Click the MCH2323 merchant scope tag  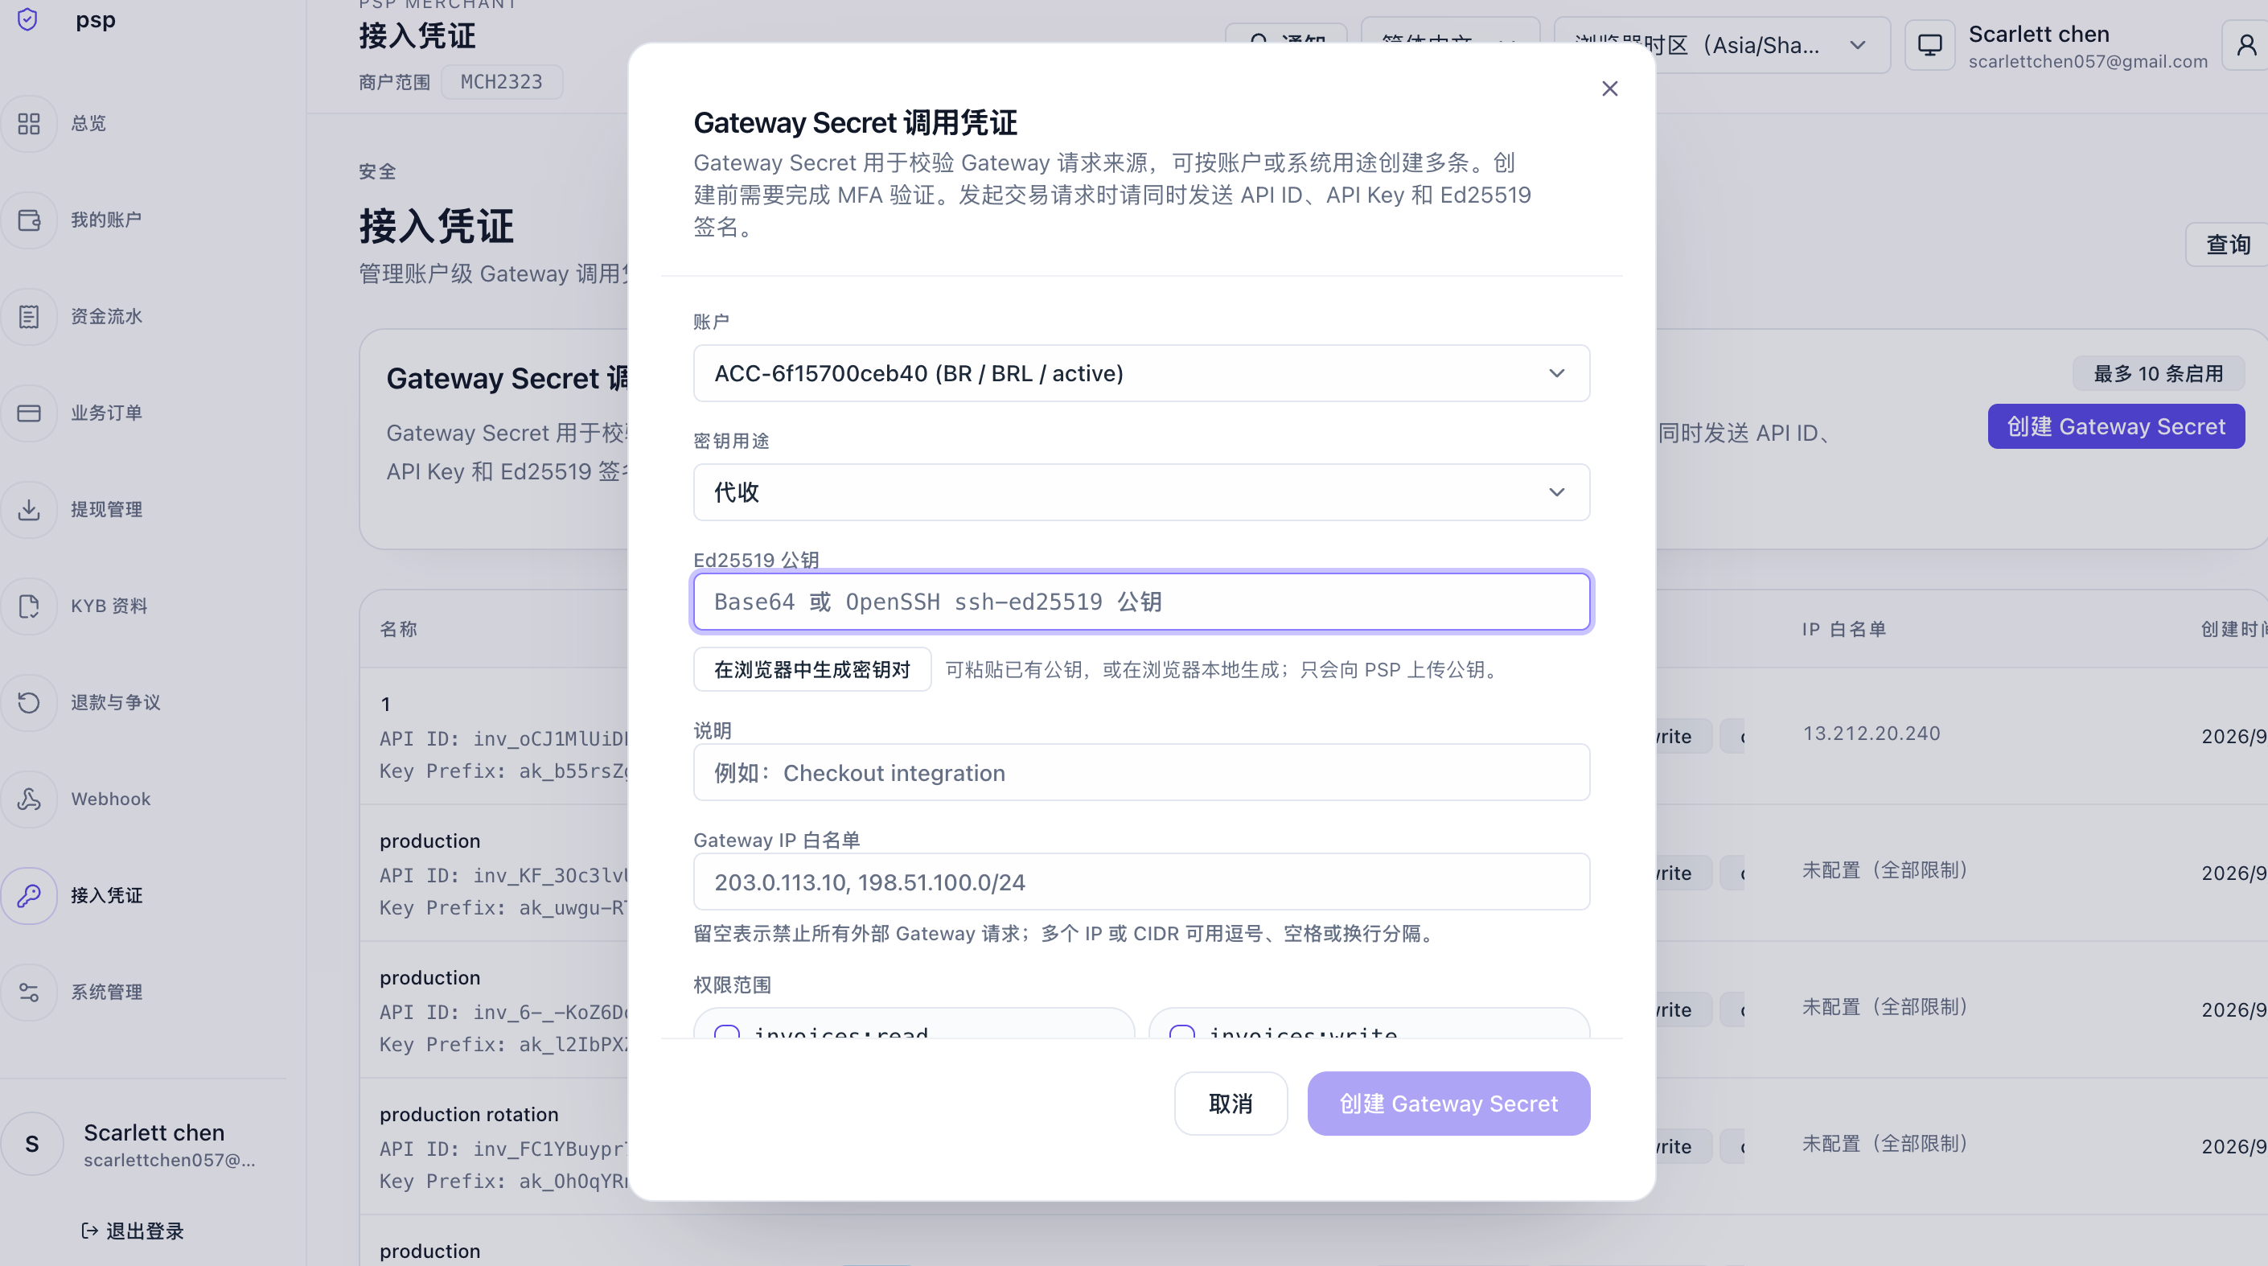pyautogui.click(x=501, y=82)
